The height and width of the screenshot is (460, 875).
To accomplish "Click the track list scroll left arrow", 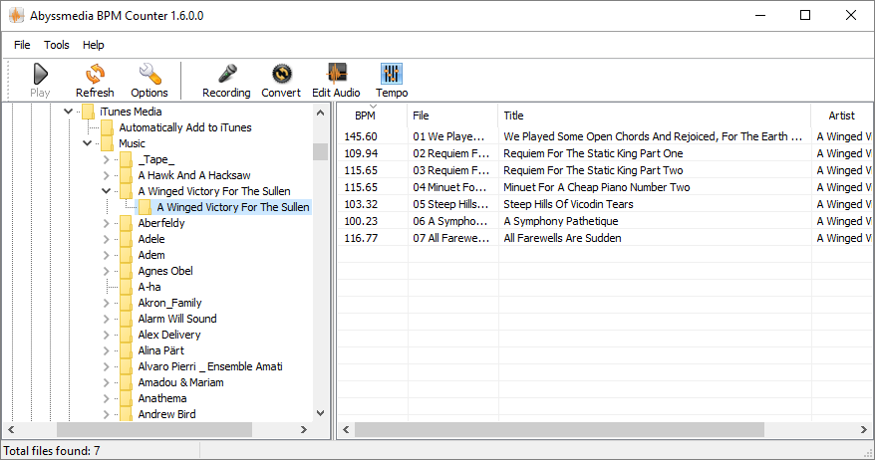I will click(346, 429).
